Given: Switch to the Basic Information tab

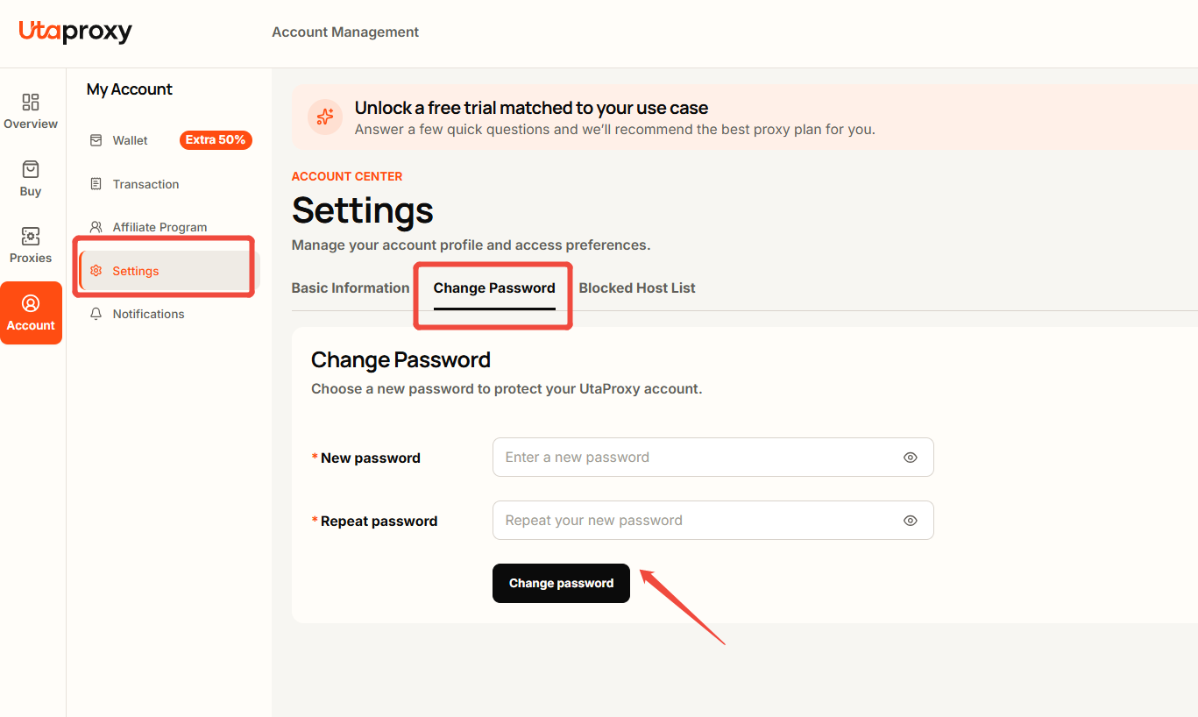Looking at the screenshot, I should 351,288.
